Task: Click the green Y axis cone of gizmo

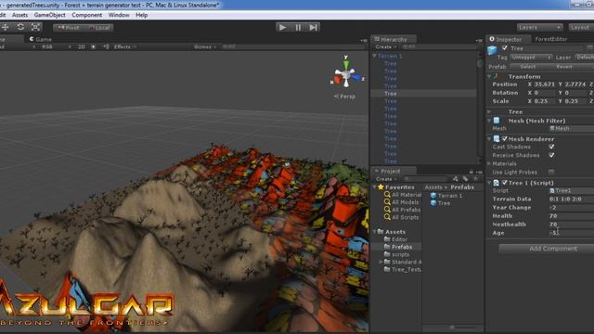Action: [x=346, y=65]
